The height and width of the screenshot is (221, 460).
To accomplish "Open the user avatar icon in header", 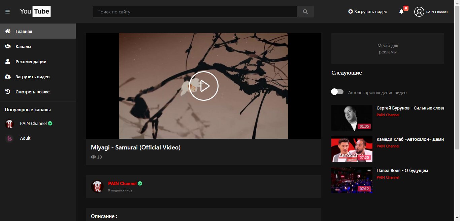I will 419,12.
